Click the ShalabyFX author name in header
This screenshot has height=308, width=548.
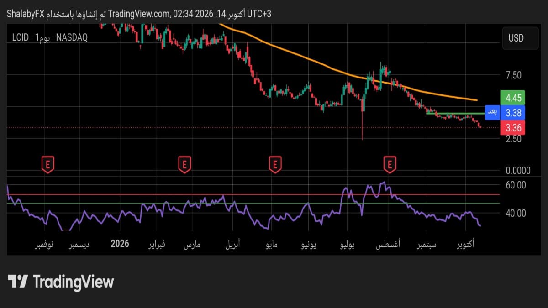coord(25,14)
